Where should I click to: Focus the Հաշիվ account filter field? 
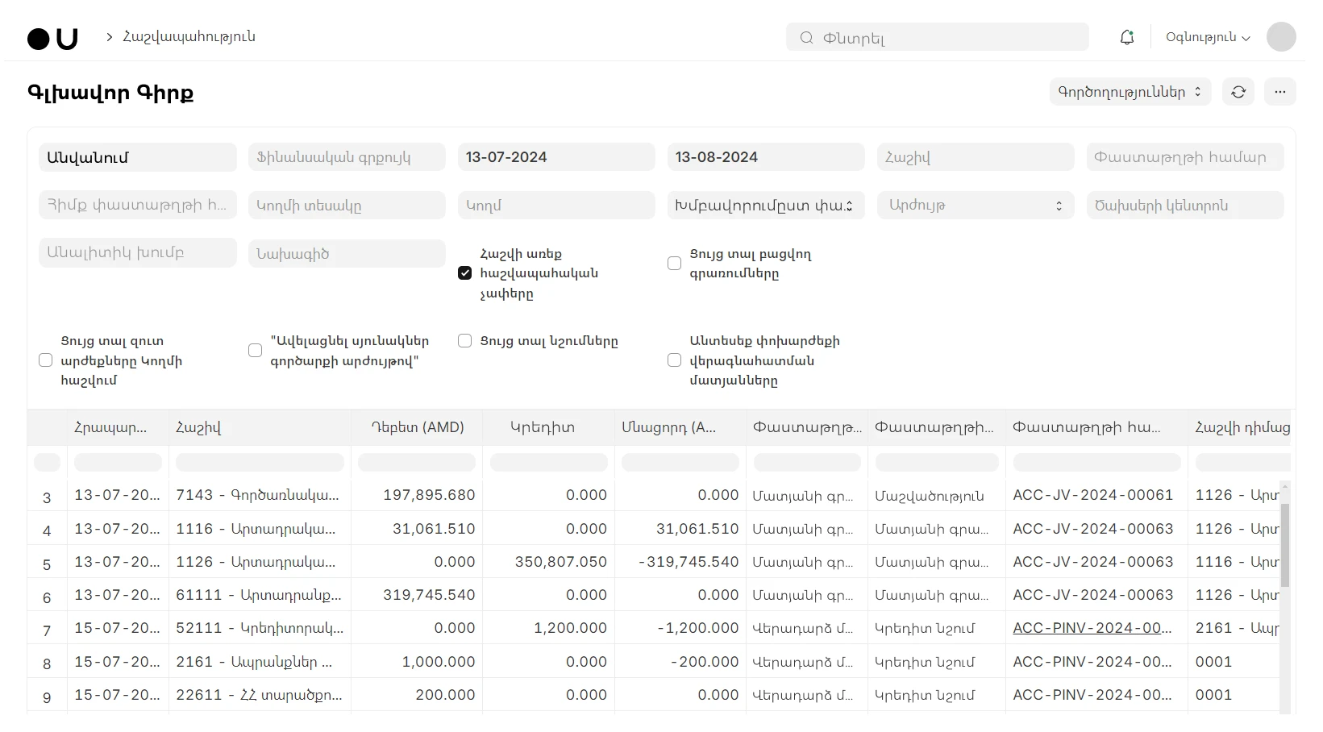tap(976, 157)
